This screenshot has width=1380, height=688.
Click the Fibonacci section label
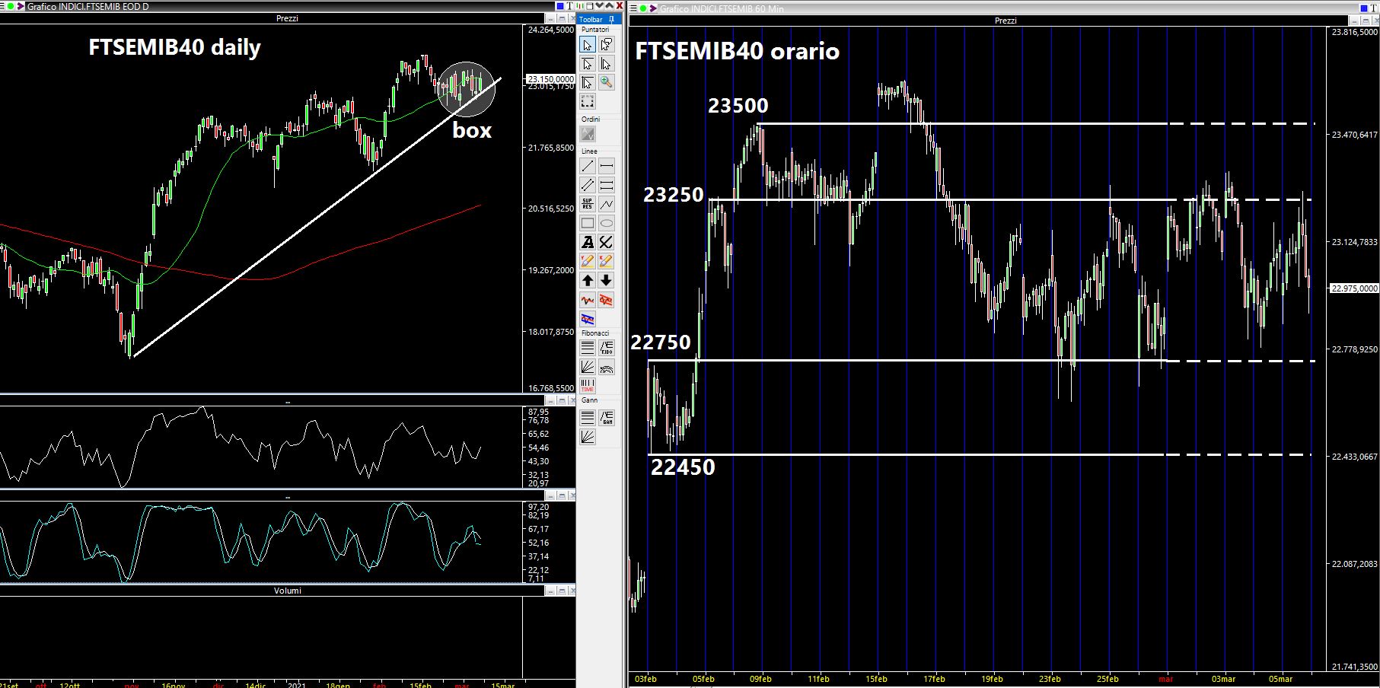click(x=595, y=333)
